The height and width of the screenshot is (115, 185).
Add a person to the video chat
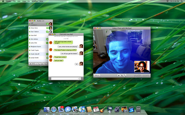coord(119,75)
